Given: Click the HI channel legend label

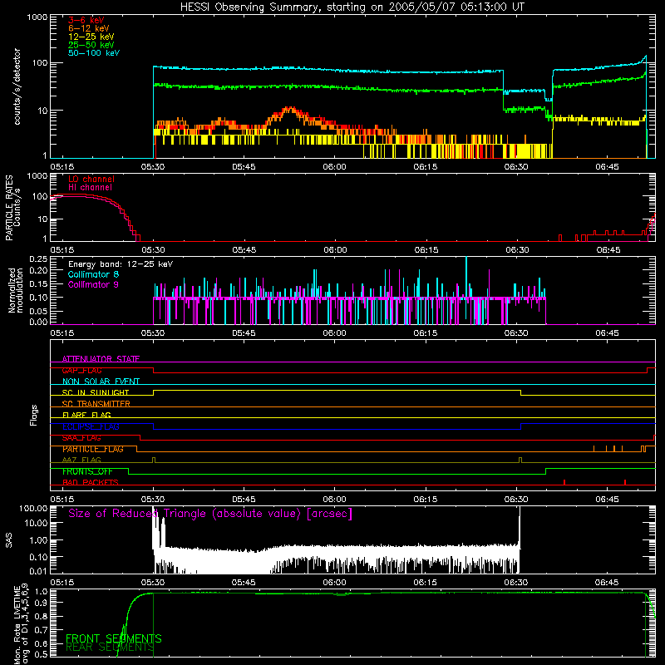Looking at the screenshot, I should pyautogui.click(x=90, y=188).
